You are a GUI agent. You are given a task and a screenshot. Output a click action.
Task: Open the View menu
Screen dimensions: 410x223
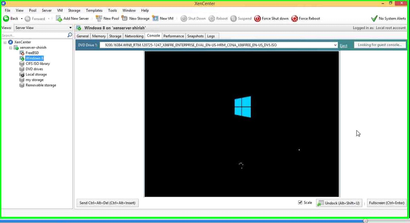[x=20, y=10]
